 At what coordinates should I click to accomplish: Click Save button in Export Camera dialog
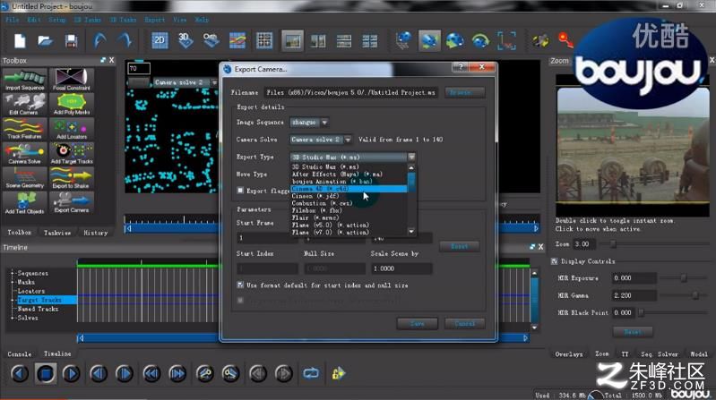pyautogui.click(x=418, y=323)
